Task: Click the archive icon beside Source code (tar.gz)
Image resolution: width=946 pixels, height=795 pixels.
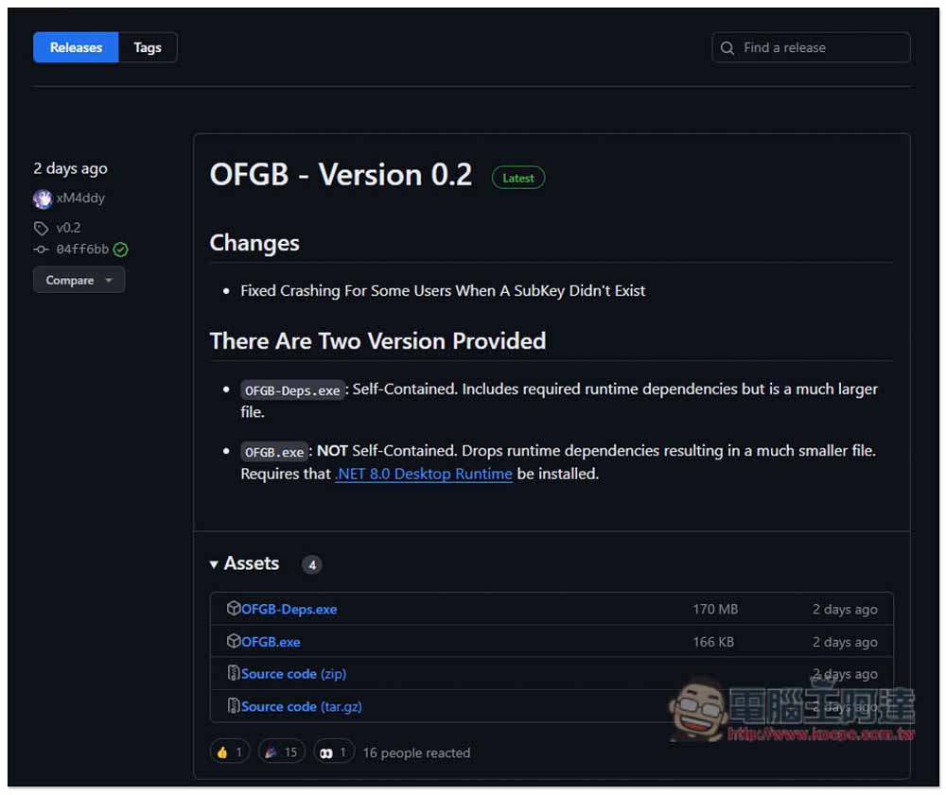Action: pyautogui.click(x=234, y=706)
